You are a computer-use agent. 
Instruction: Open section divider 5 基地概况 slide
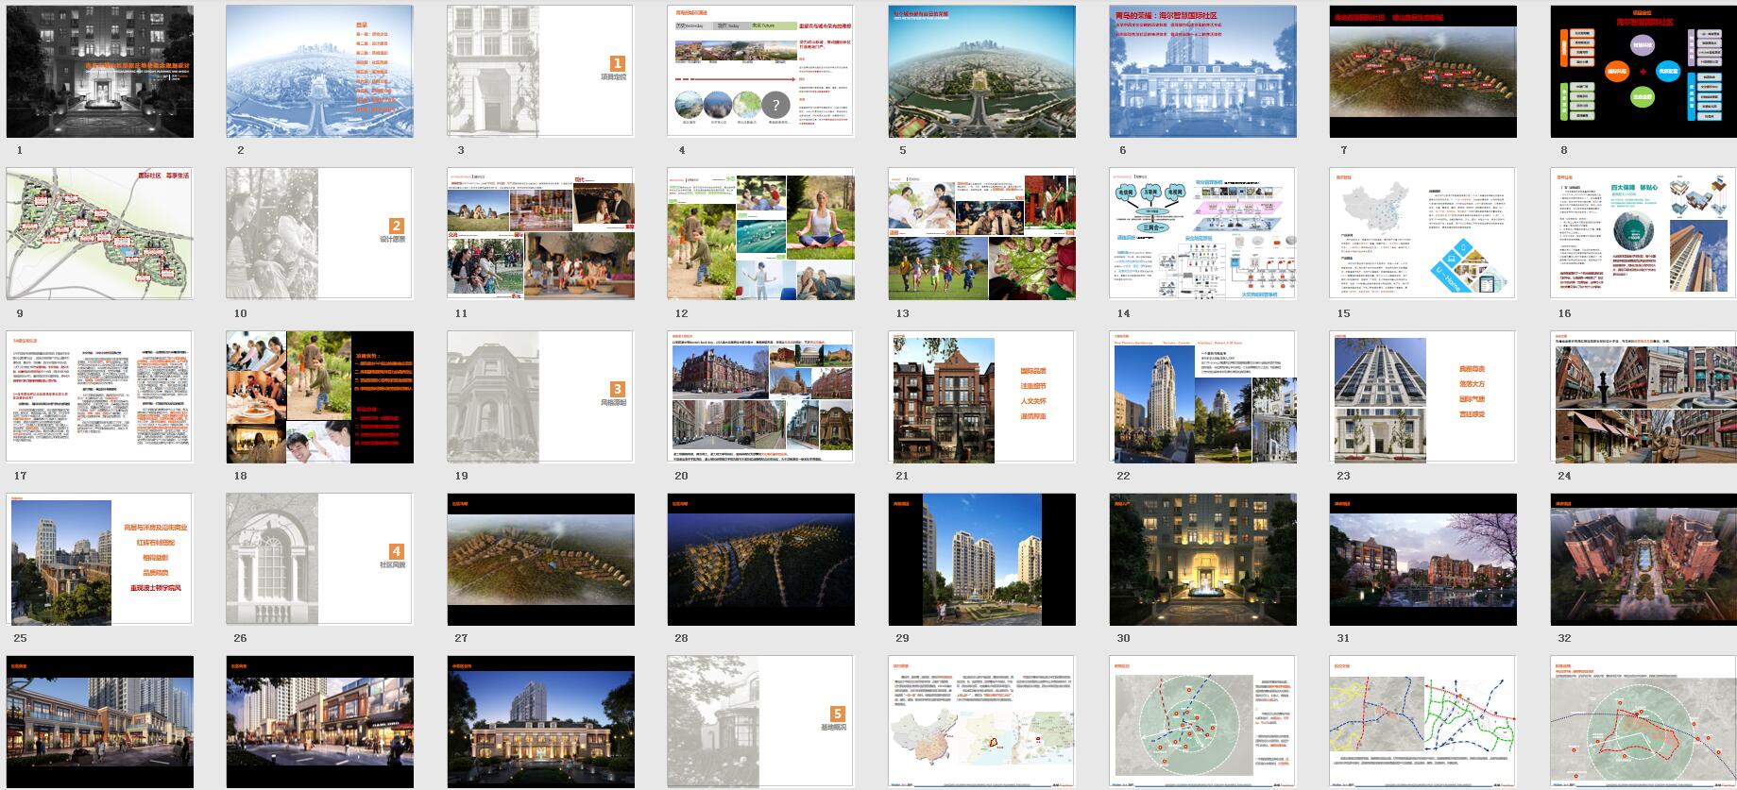(760, 722)
